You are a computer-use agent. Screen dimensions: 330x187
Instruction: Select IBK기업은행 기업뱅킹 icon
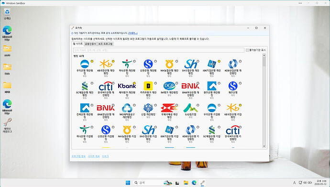pos(169,130)
